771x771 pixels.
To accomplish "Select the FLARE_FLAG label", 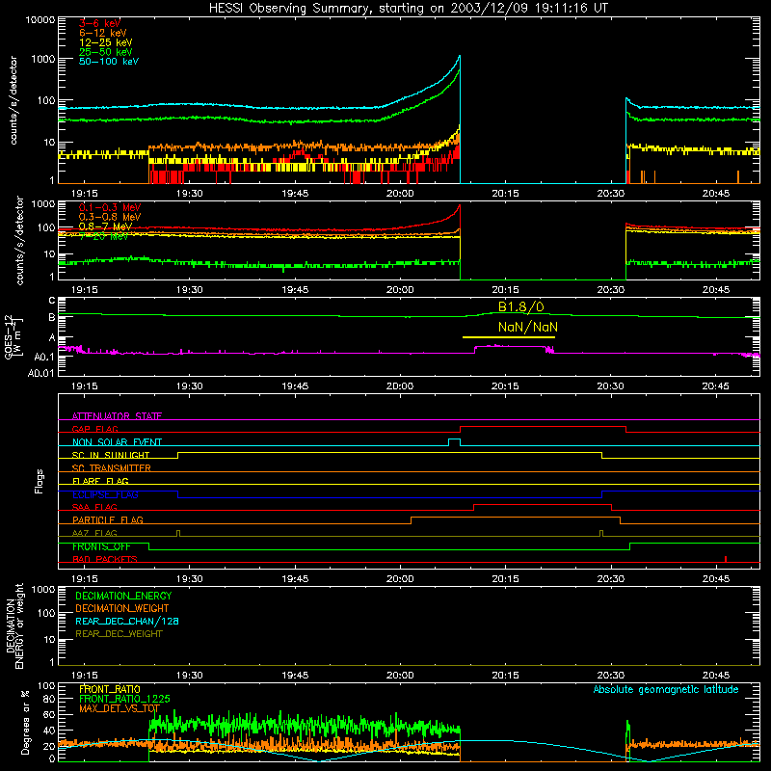I will point(100,481).
